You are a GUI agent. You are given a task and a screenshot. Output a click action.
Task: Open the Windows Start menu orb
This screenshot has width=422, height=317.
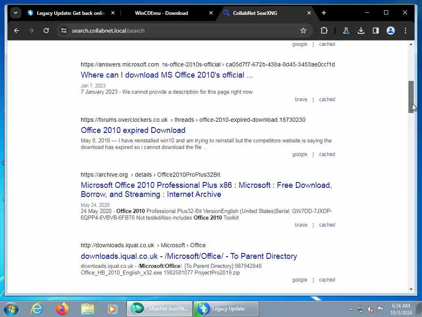pos(11,309)
